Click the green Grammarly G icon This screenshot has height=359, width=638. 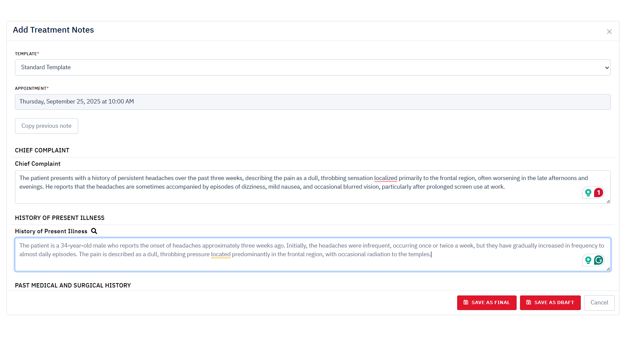(x=598, y=260)
